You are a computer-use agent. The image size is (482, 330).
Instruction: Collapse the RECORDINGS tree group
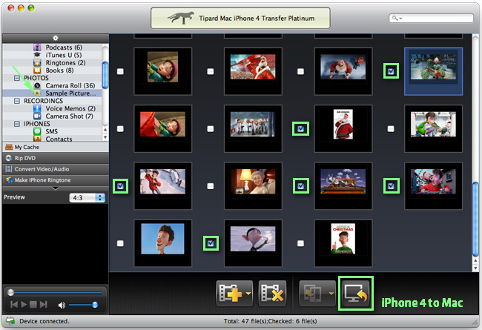tap(17, 101)
